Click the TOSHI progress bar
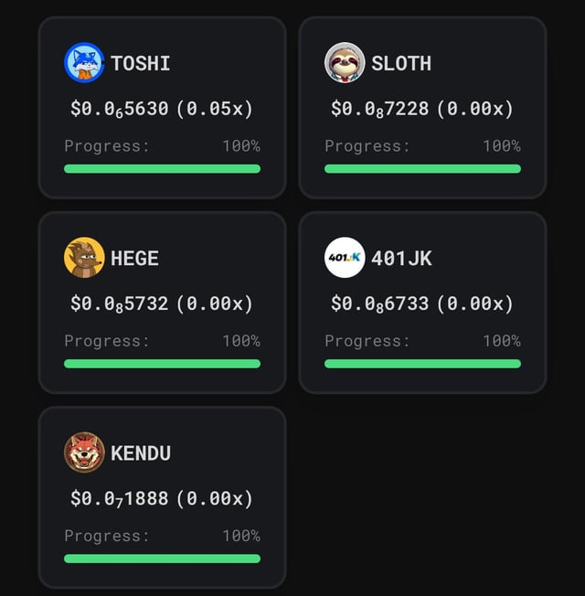The image size is (585, 596). [x=162, y=168]
